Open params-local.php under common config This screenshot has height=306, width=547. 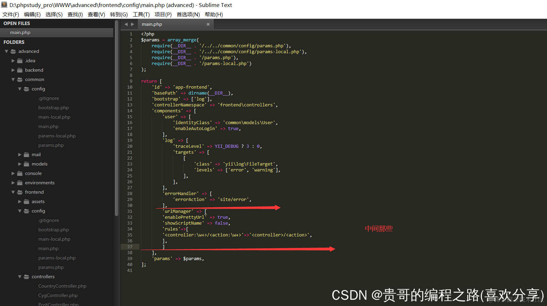tap(57, 136)
